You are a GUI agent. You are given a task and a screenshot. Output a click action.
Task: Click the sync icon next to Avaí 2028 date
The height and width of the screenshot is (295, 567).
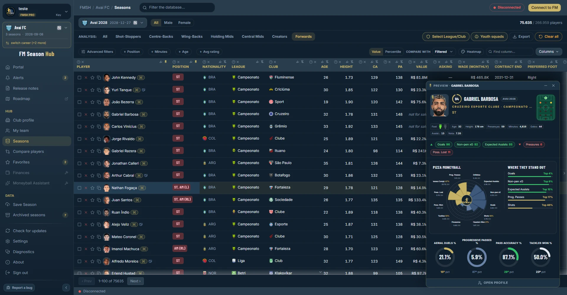[x=135, y=23]
